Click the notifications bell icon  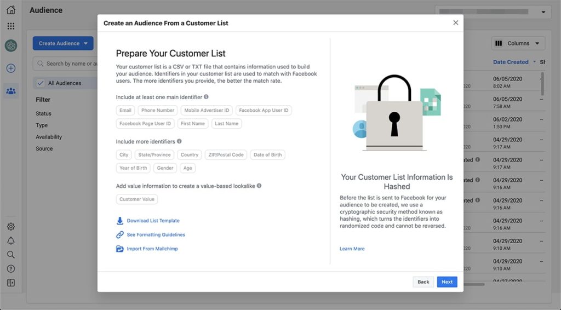click(x=11, y=241)
